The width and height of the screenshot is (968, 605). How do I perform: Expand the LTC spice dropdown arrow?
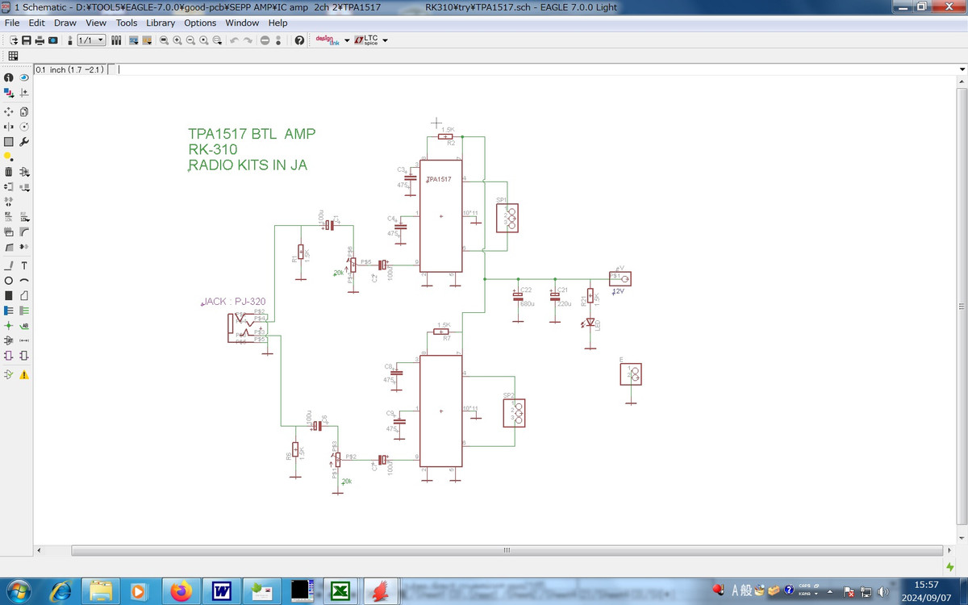coord(385,40)
